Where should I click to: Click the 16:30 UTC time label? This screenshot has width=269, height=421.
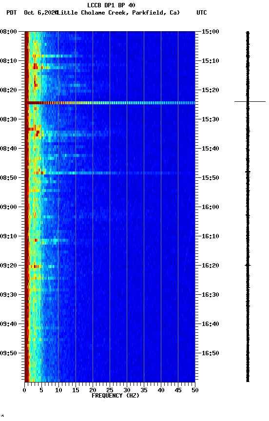pyautogui.click(x=211, y=295)
